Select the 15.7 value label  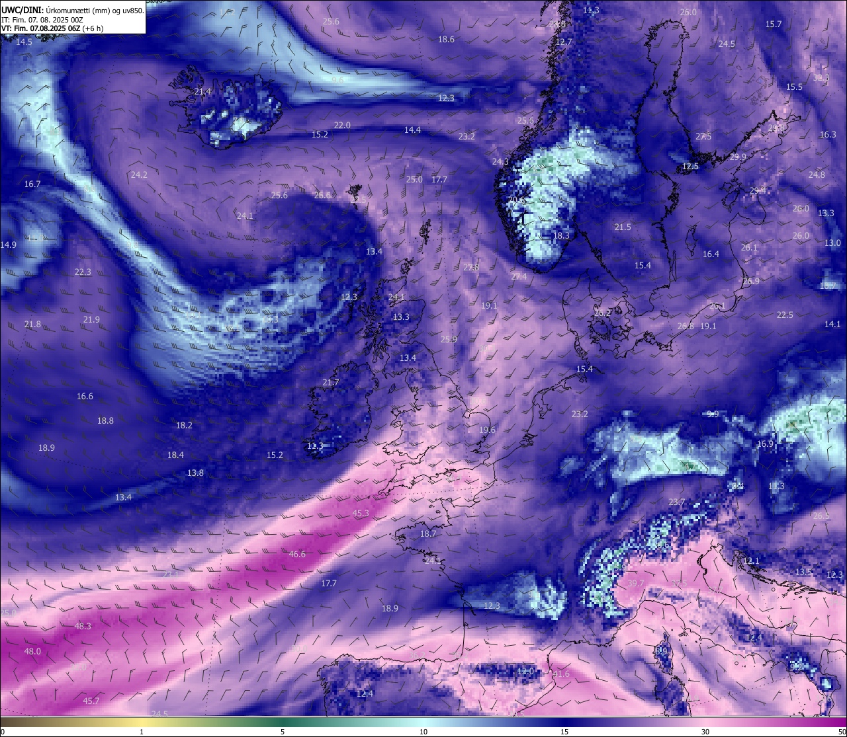coord(774,24)
